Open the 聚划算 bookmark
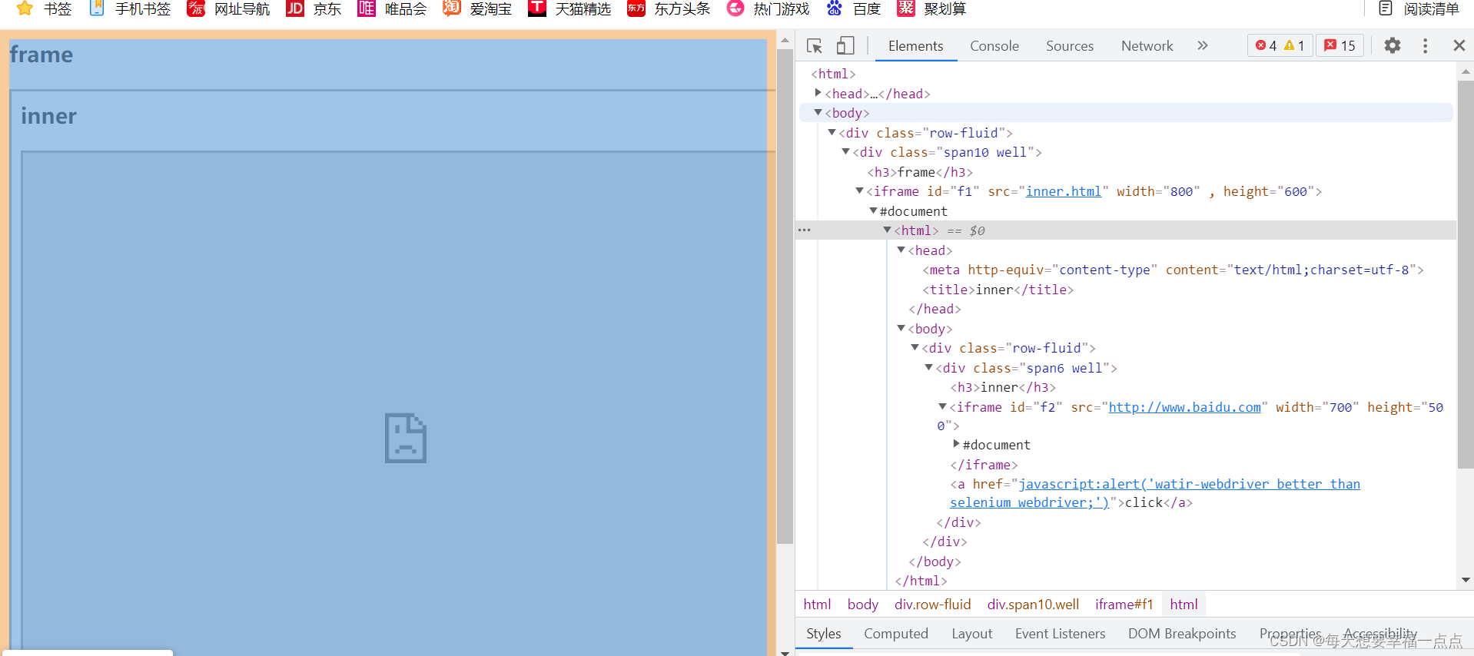The image size is (1474, 656). click(x=931, y=8)
